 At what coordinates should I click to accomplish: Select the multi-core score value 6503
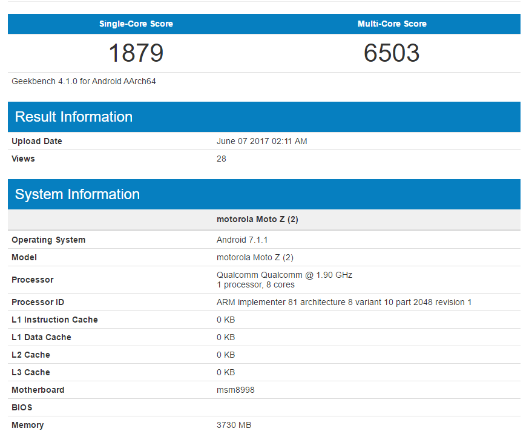[392, 53]
